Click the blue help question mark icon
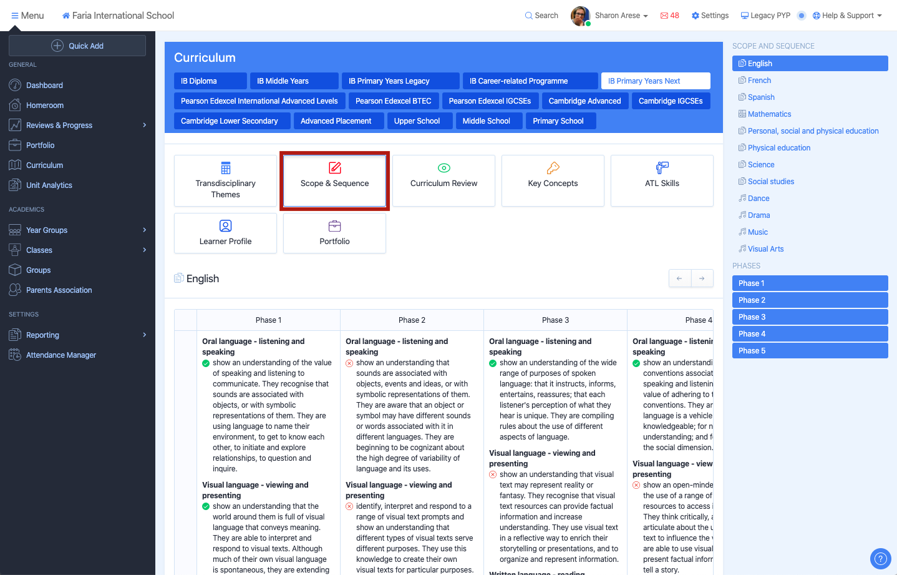This screenshot has height=575, width=897. [x=880, y=559]
